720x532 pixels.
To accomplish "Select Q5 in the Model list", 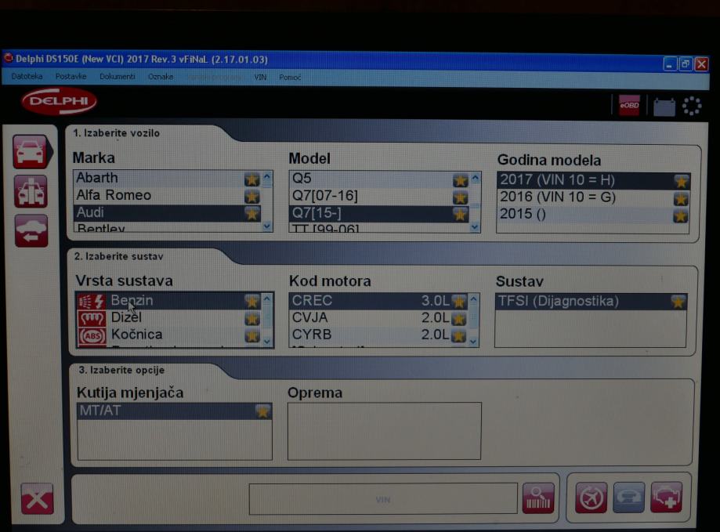I will tap(379, 179).
